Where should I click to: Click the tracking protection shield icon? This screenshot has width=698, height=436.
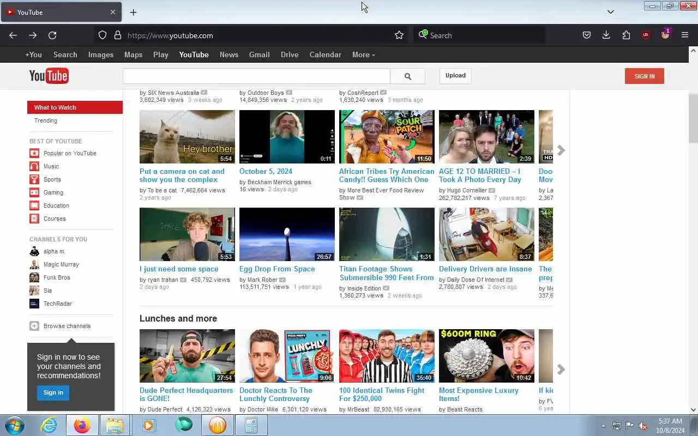(103, 35)
